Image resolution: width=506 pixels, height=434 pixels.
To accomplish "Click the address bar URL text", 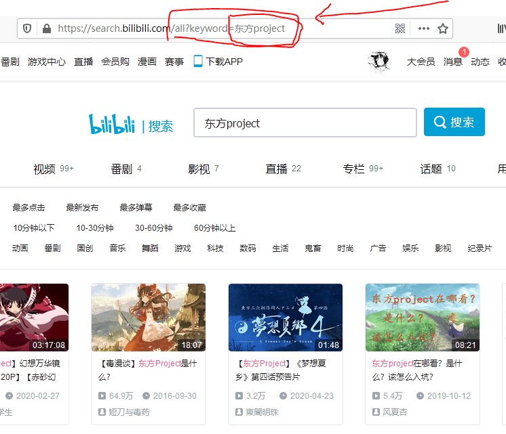I will pos(172,28).
